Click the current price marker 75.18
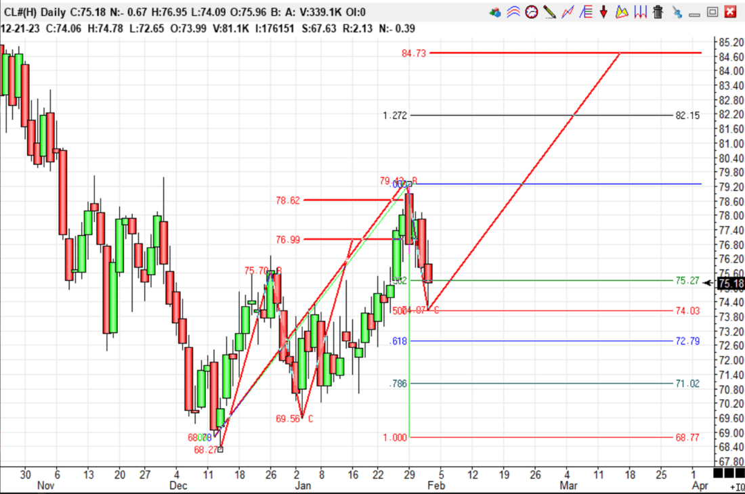The image size is (745, 494). coord(730,284)
